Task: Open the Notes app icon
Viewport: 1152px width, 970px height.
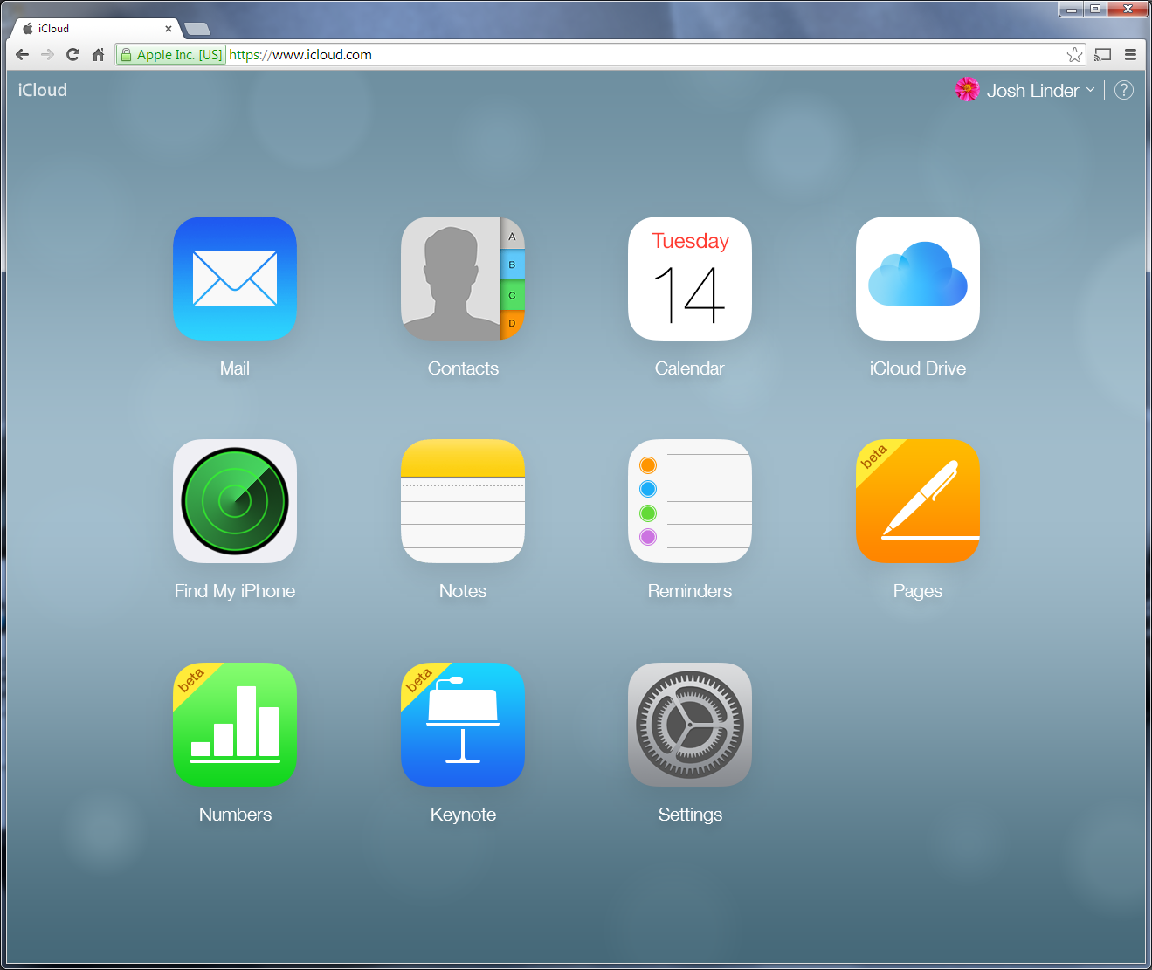Action: tap(463, 501)
